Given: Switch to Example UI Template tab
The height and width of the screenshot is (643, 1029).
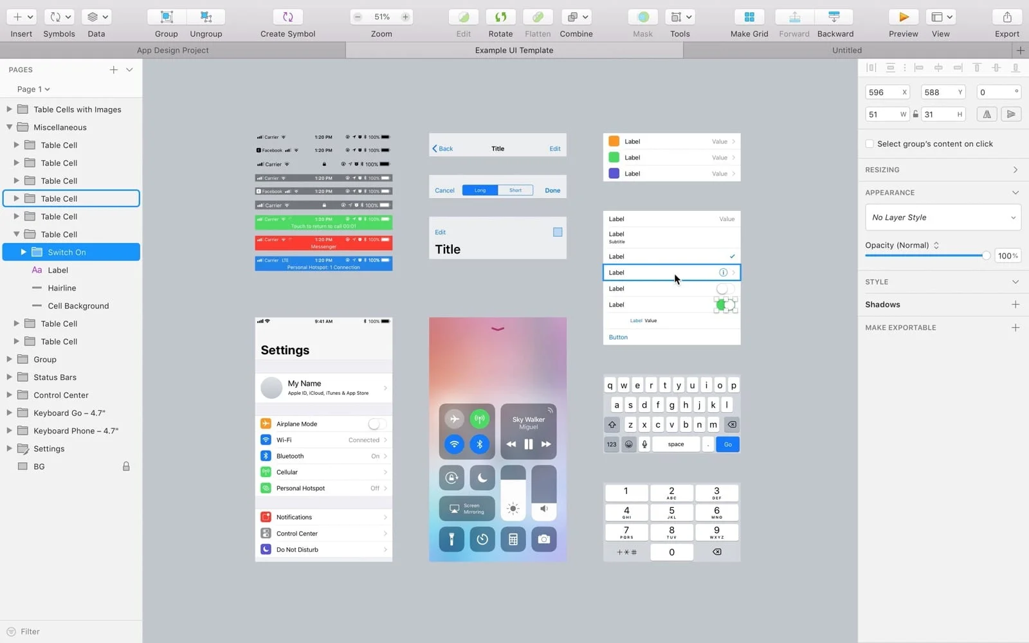Looking at the screenshot, I should point(514,50).
